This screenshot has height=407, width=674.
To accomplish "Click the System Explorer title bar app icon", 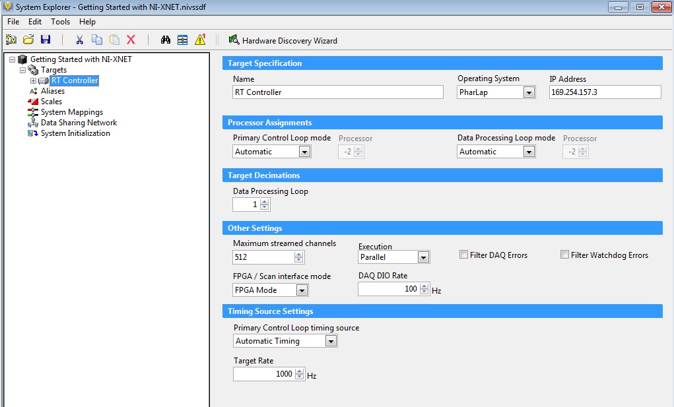I will pyautogui.click(x=8, y=7).
